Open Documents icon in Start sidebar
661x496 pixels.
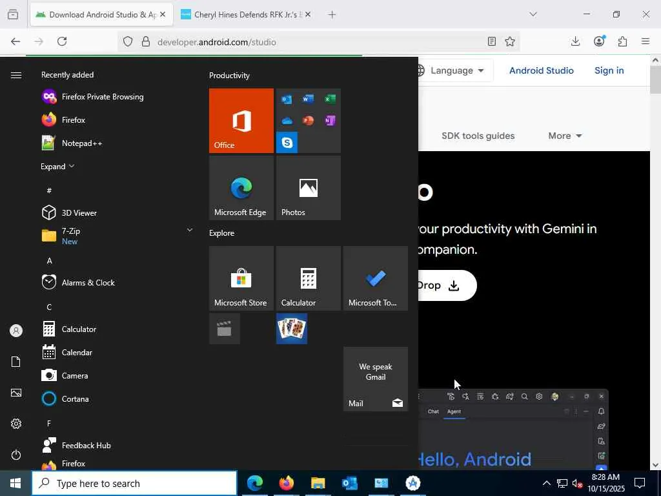point(16,362)
